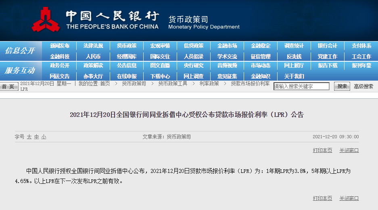
Task: Open 在线申报 section
Action: [x=127, y=76]
